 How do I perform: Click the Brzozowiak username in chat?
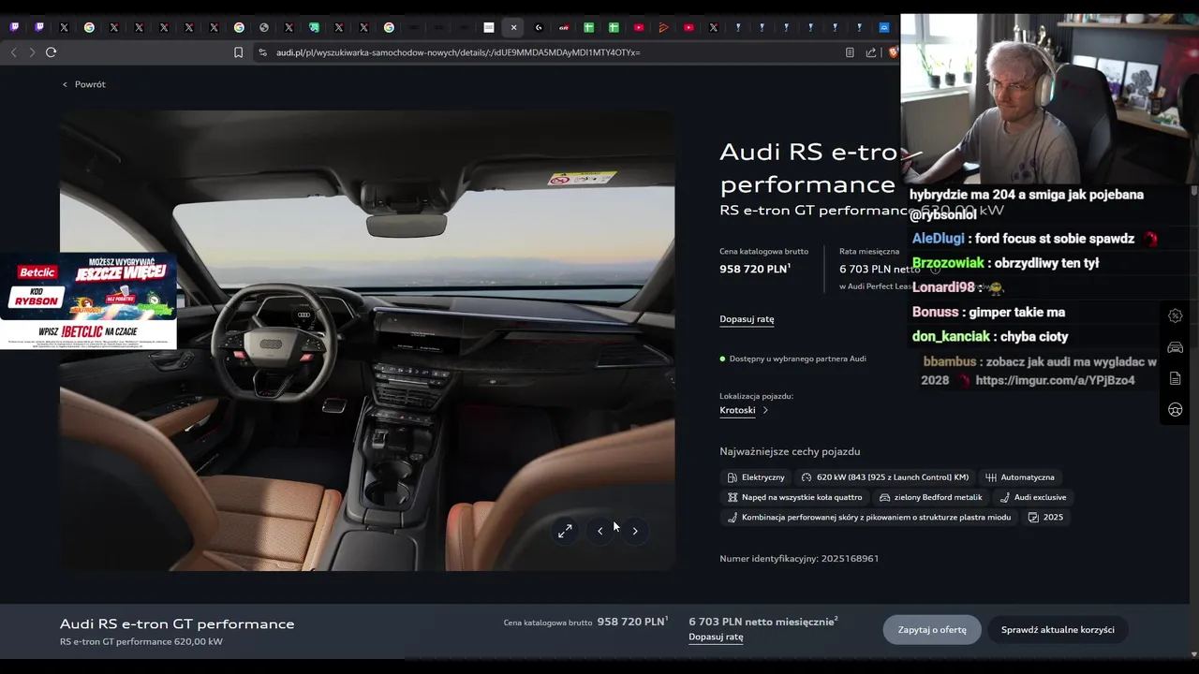(x=948, y=263)
